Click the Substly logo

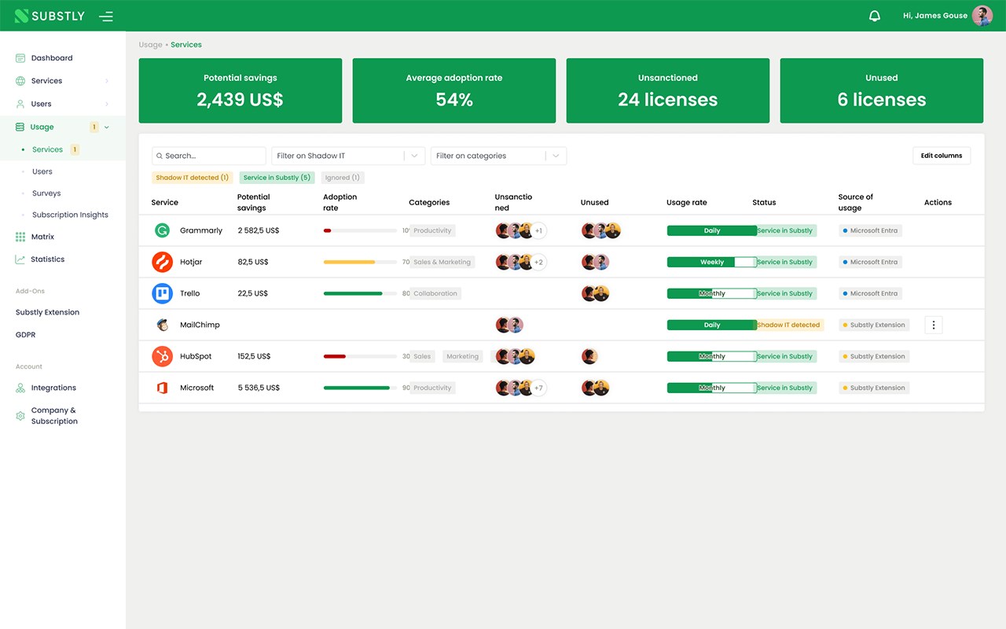pyautogui.click(x=50, y=16)
